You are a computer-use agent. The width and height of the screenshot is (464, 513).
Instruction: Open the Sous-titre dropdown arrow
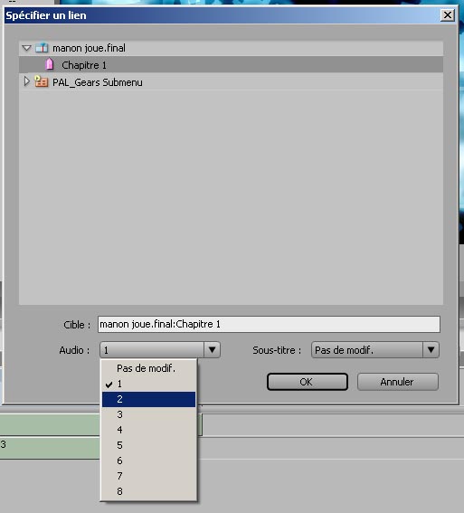click(x=431, y=350)
